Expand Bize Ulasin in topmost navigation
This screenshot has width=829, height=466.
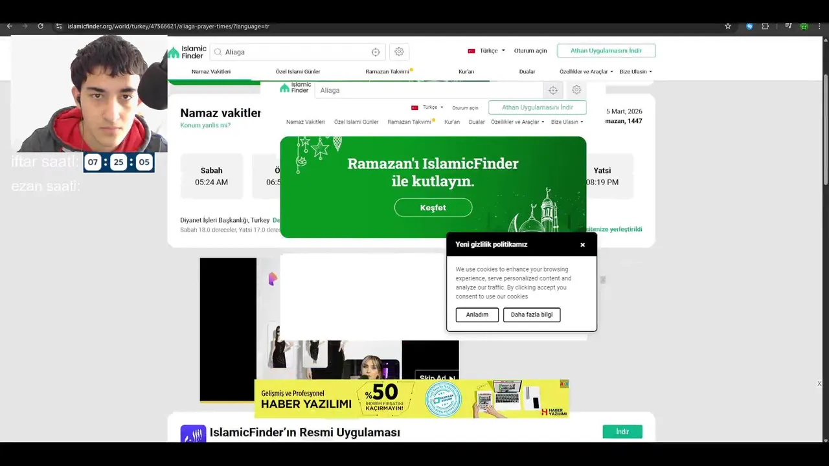pyautogui.click(x=635, y=72)
